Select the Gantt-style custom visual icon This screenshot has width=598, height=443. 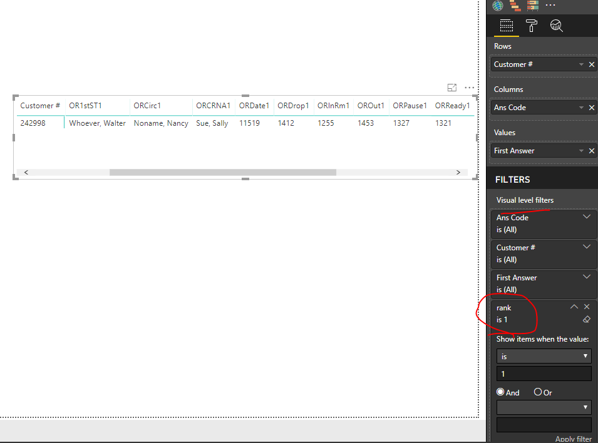point(515,6)
